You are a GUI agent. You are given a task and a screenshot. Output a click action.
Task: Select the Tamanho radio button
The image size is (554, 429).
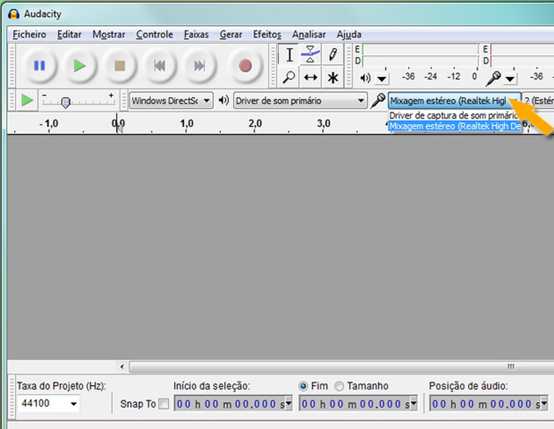[339, 386]
